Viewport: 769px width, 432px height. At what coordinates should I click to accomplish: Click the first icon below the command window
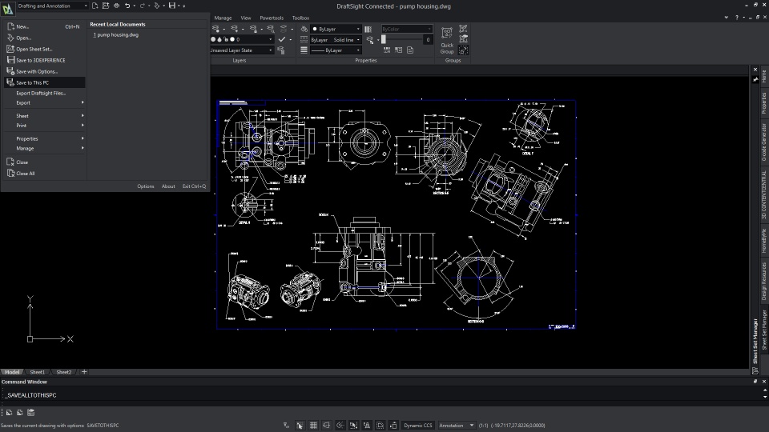(x=9, y=413)
